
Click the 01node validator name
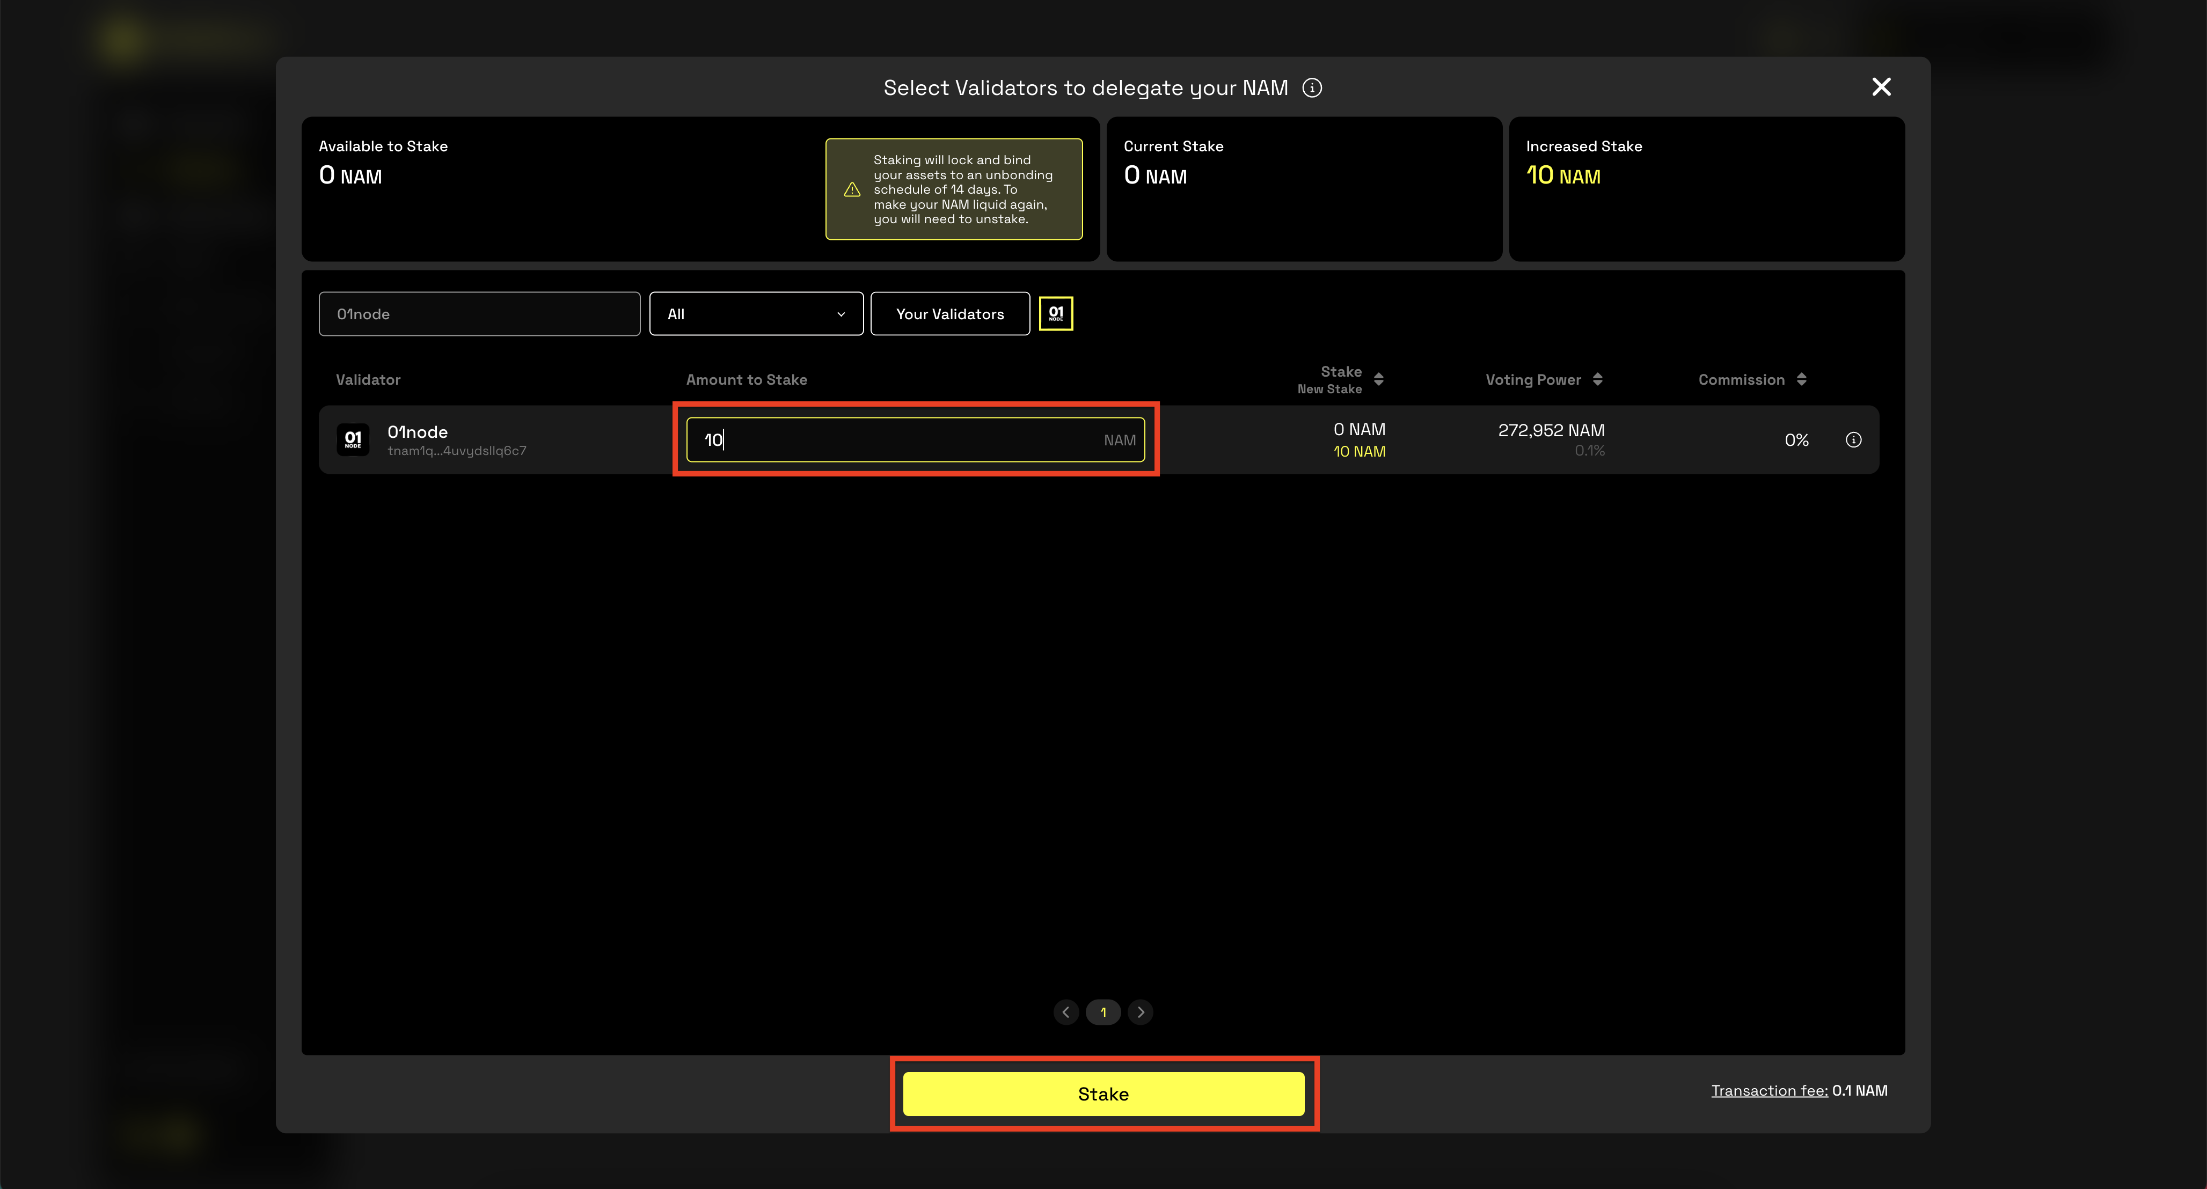(x=417, y=432)
